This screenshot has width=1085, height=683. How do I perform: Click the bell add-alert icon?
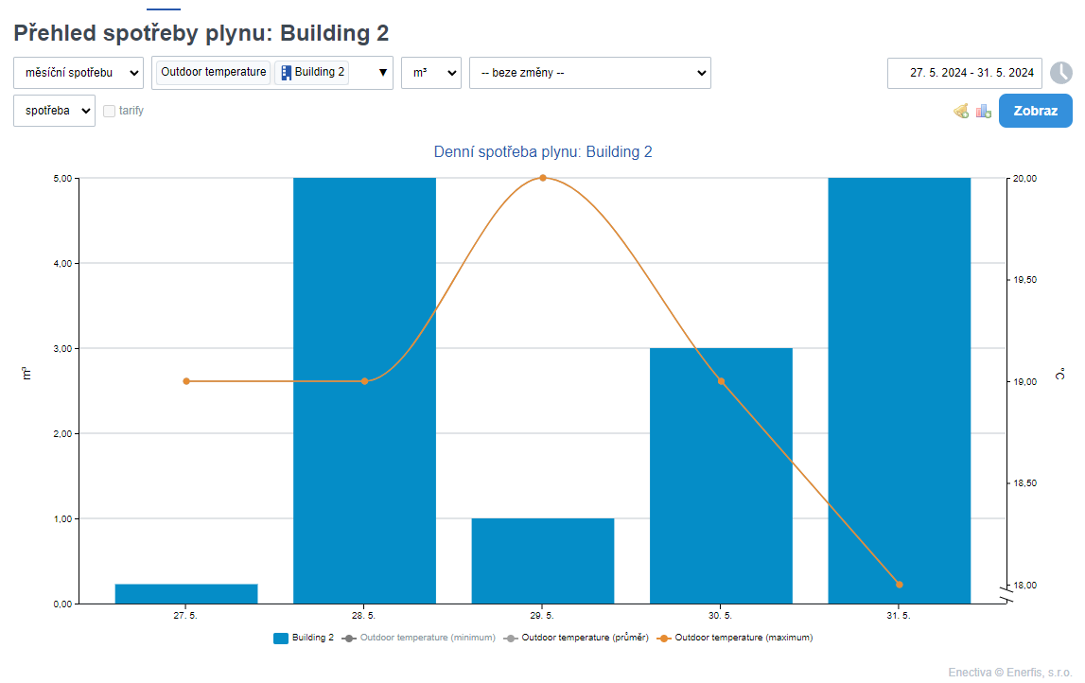coord(961,111)
